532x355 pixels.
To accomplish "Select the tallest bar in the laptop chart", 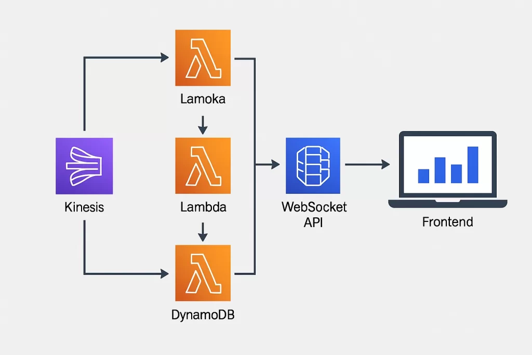I will [473, 165].
